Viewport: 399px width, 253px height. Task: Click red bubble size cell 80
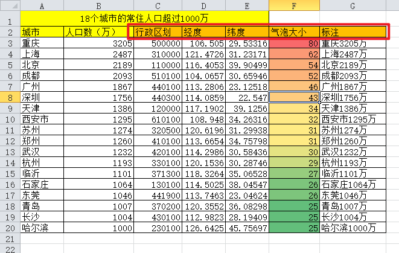click(294, 43)
